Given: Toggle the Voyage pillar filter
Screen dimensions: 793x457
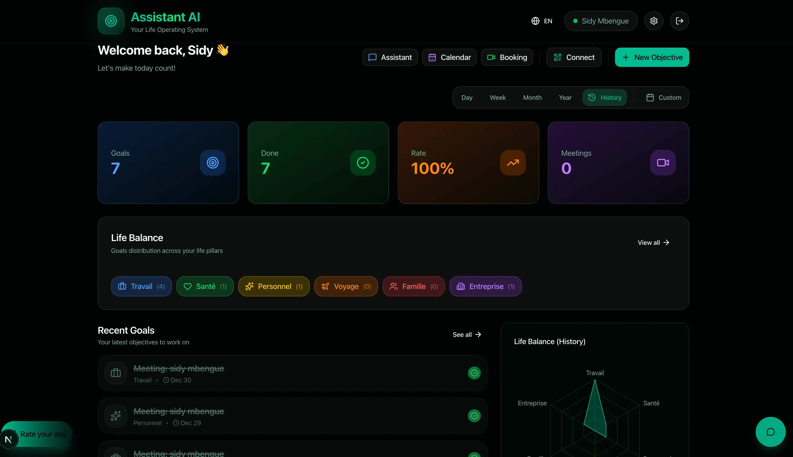Looking at the screenshot, I should [x=345, y=286].
